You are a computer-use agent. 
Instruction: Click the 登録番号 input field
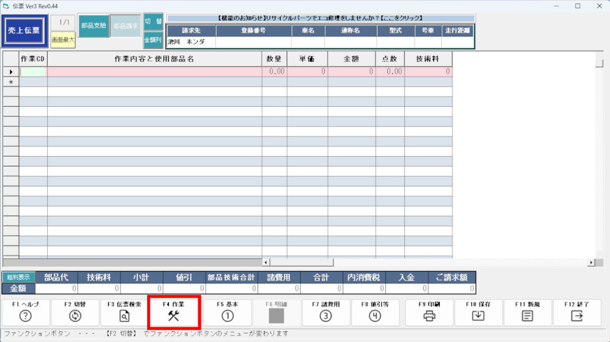tap(253, 42)
